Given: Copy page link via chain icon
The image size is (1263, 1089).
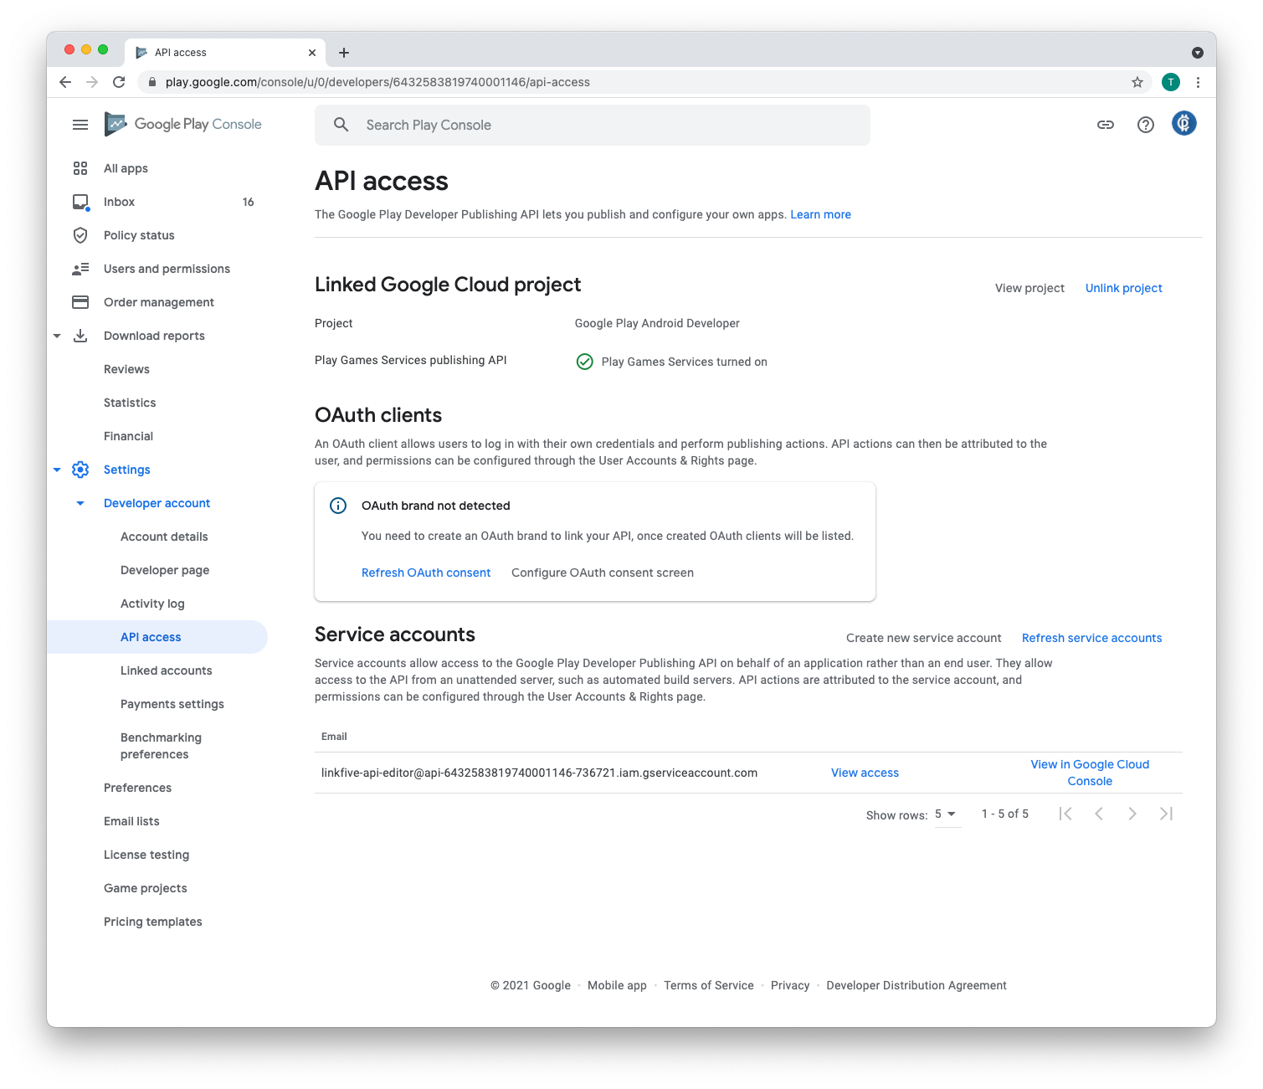Looking at the screenshot, I should pos(1106,125).
